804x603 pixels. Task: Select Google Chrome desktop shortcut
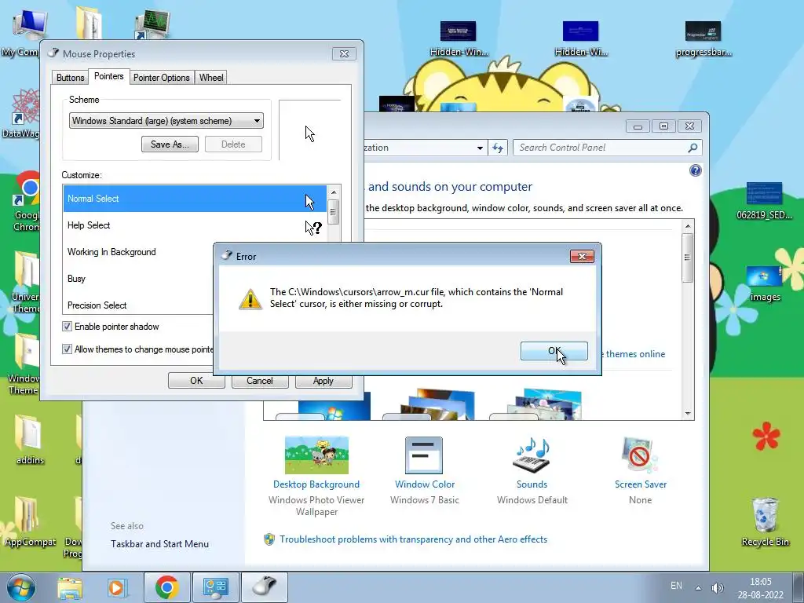(x=27, y=201)
